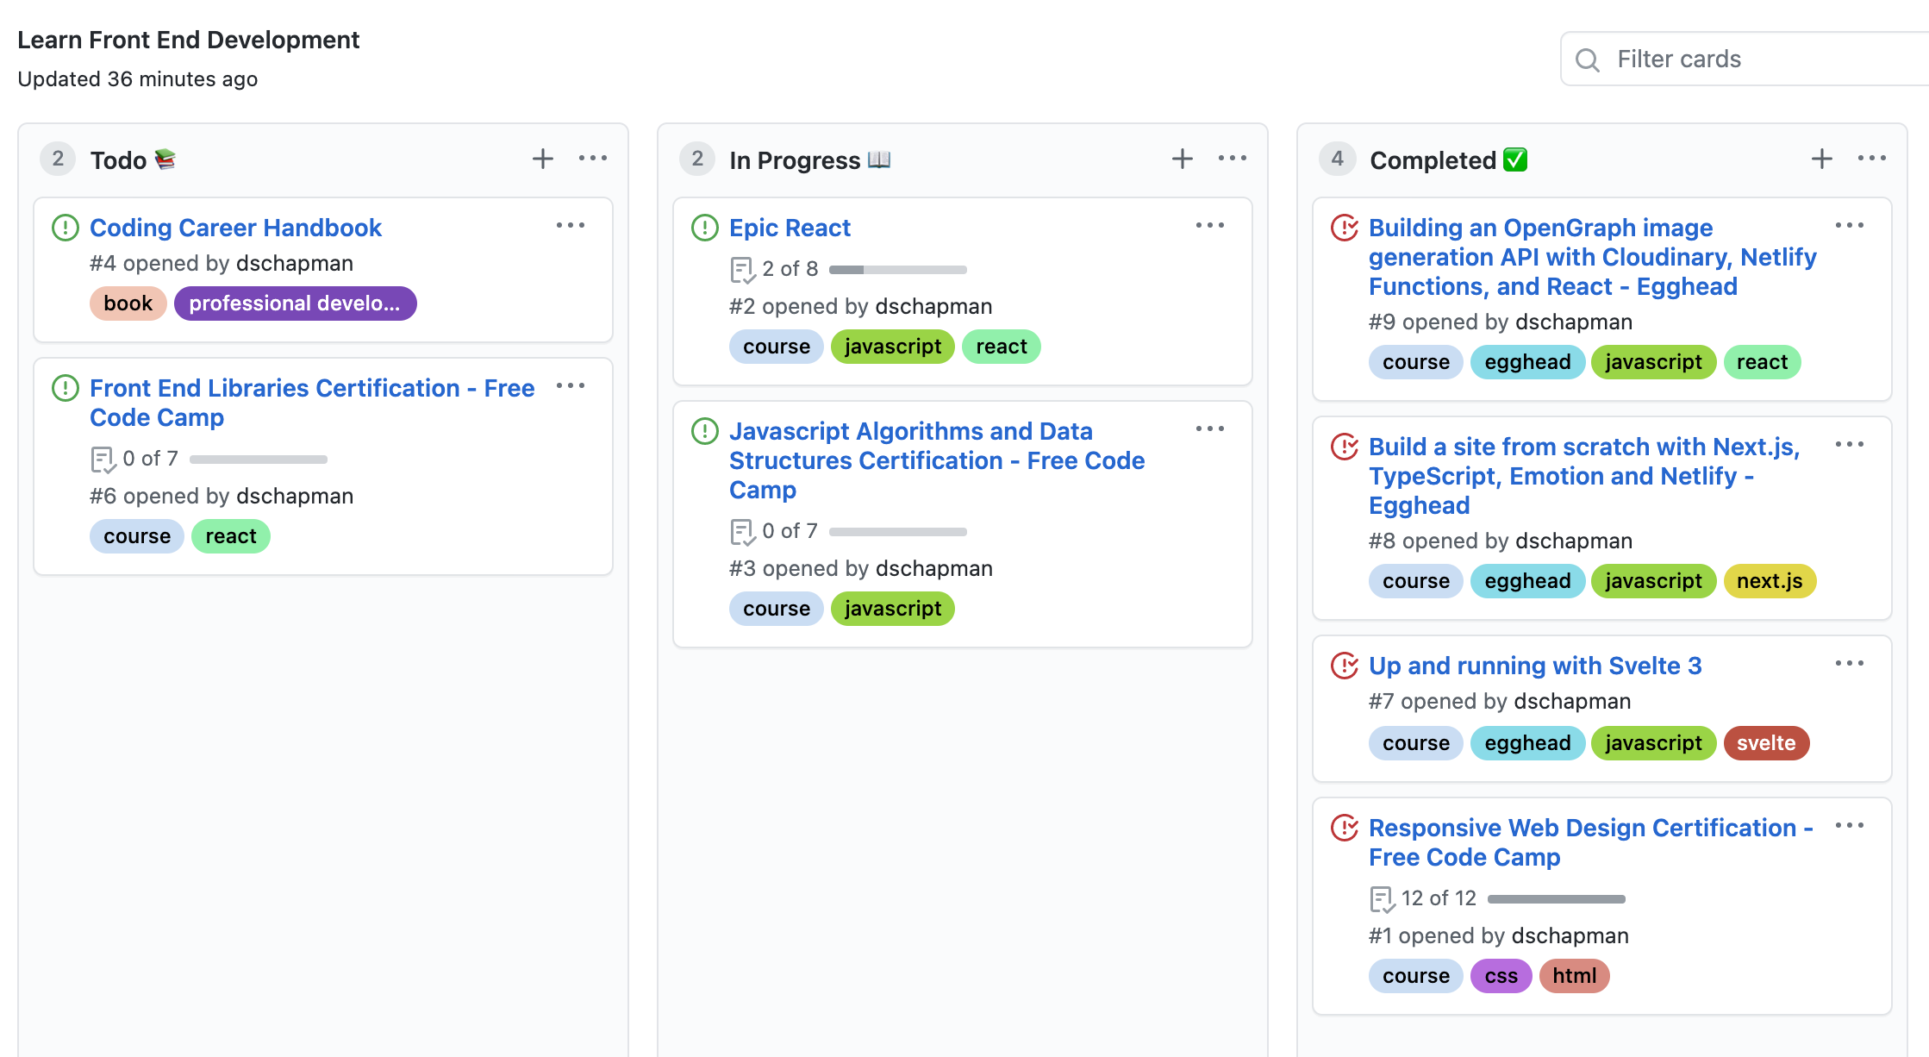Click the count badge on the In Progress column

point(696,159)
